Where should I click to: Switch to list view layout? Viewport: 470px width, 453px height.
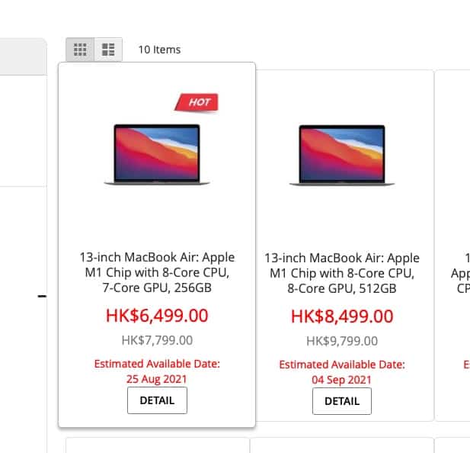pyautogui.click(x=108, y=50)
